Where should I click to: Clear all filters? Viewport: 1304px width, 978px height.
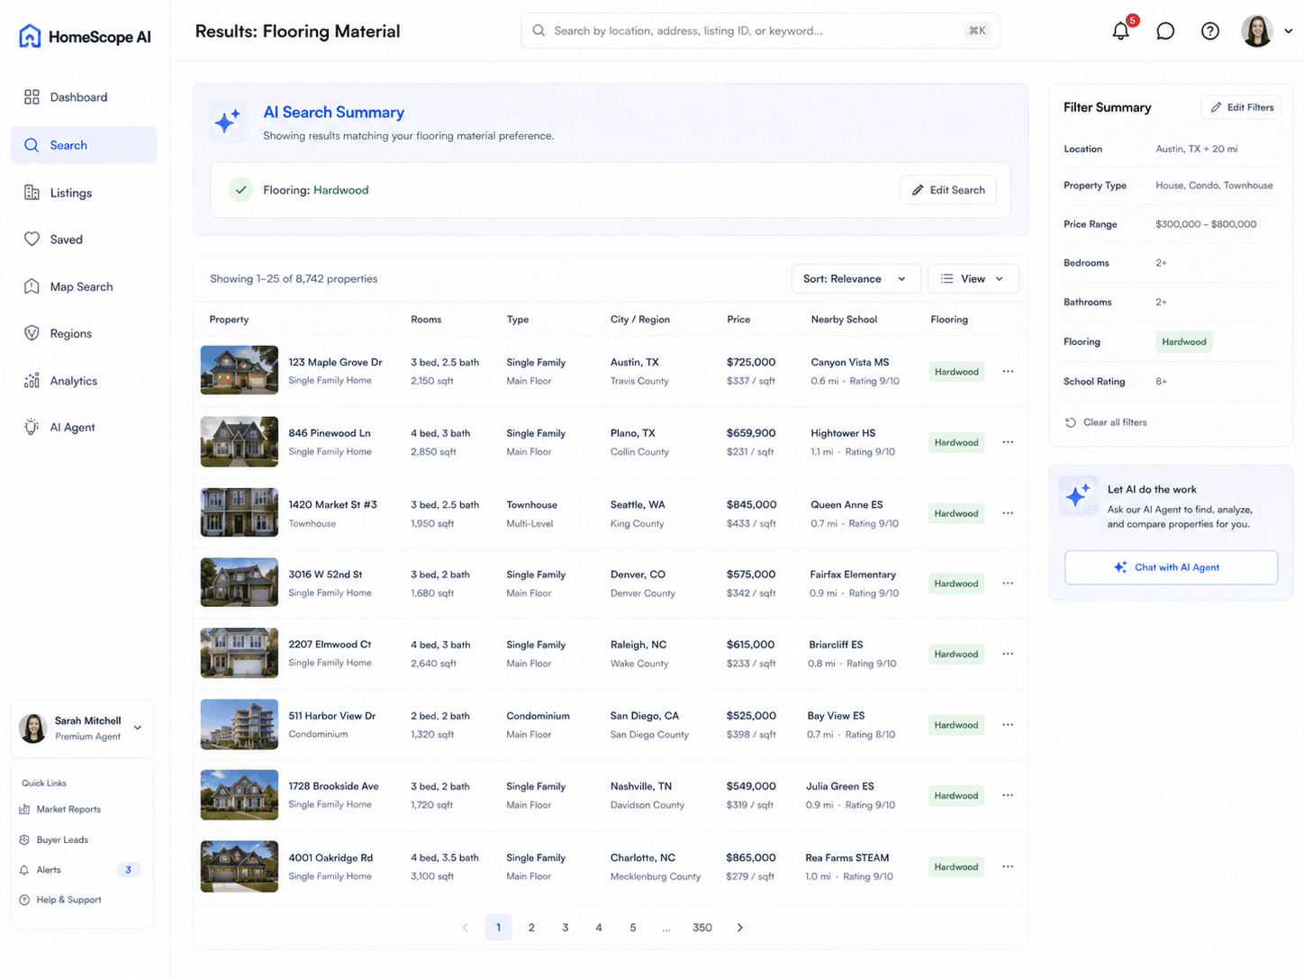coord(1106,422)
